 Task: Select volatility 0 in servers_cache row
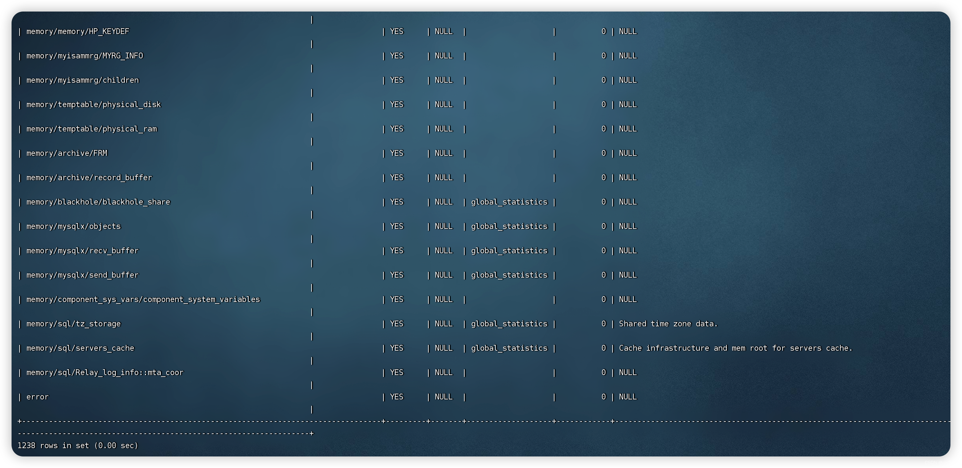(x=604, y=348)
